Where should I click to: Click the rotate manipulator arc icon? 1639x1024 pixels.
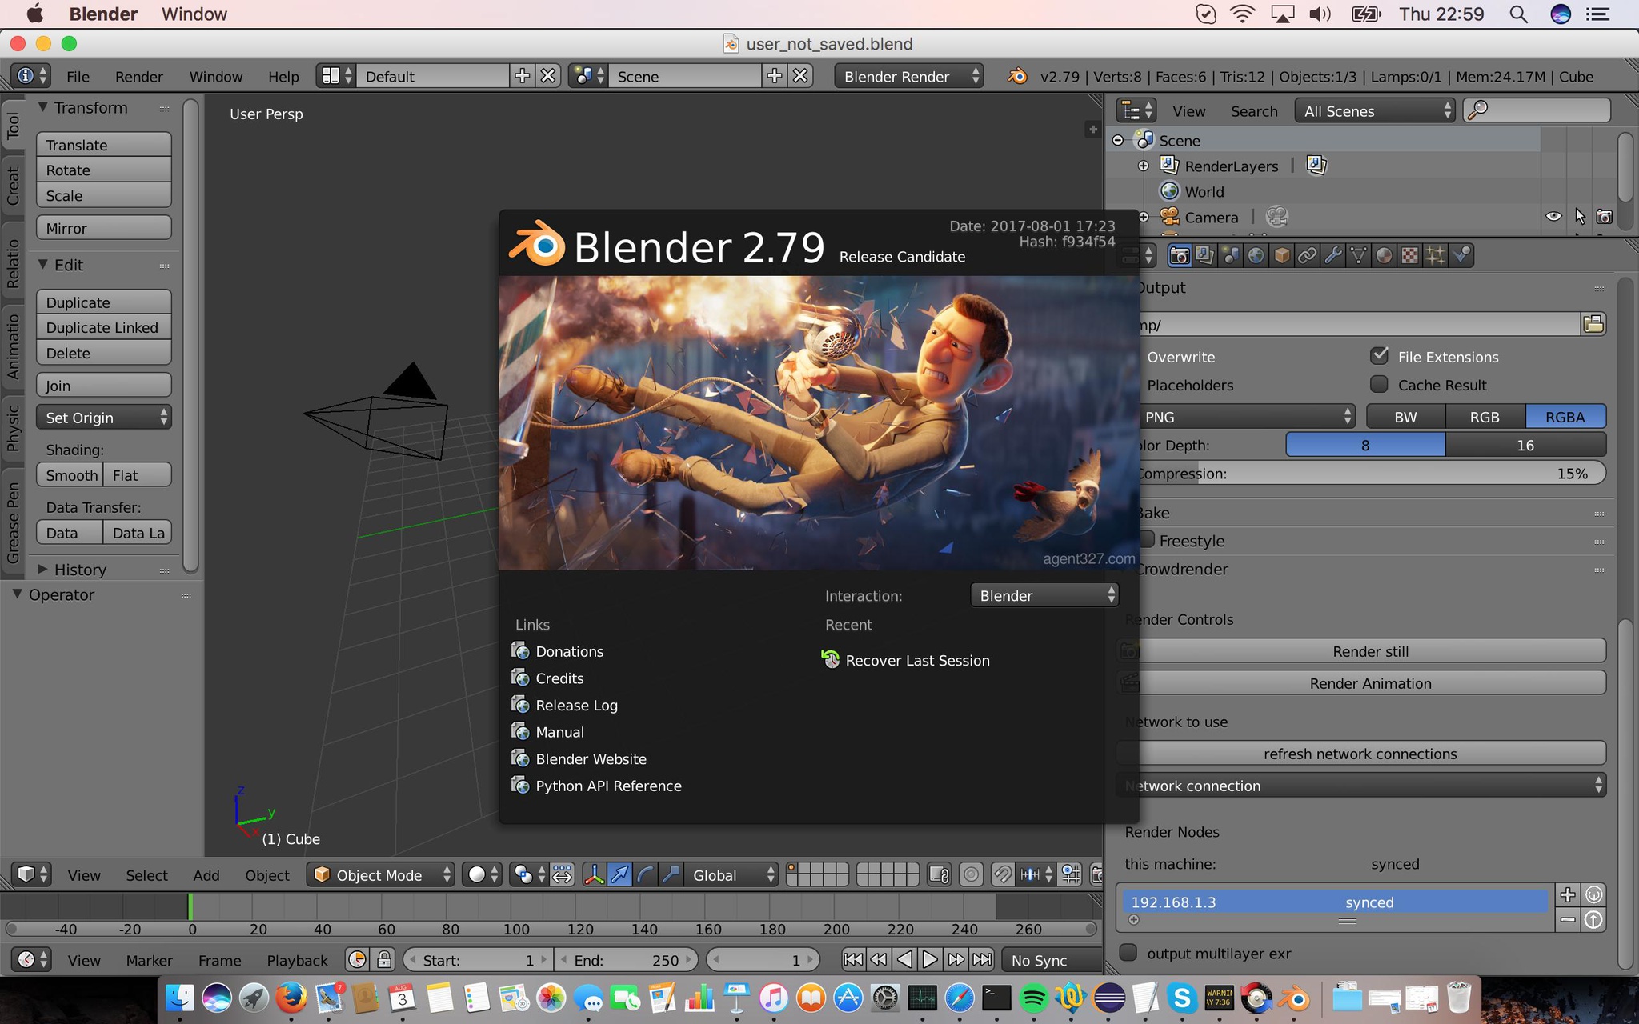[x=645, y=874]
